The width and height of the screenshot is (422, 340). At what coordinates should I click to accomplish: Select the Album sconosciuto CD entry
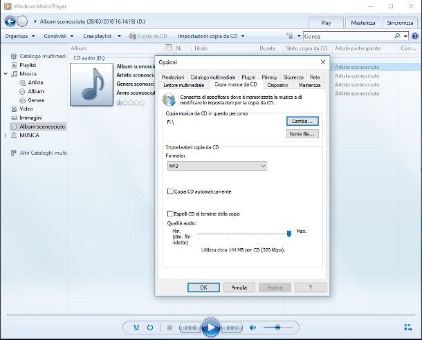38,126
